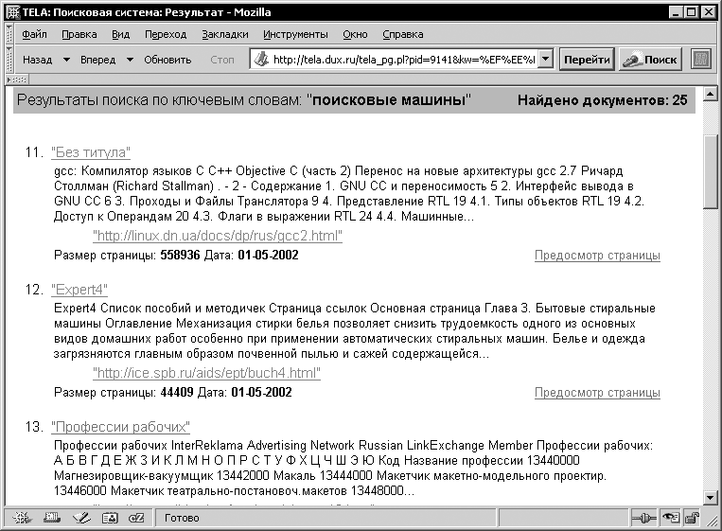This screenshot has width=722, height=531.
Task: Click the Стоп button
Action: 222,60
